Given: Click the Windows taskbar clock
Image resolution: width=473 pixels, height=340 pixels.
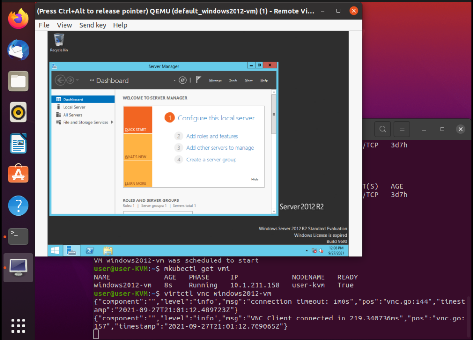Looking at the screenshot, I should [336, 251].
